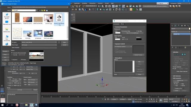Open Libraries in file dialog sidebar
The width and height of the screenshot is (191, 107).
[x=7, y=30]
